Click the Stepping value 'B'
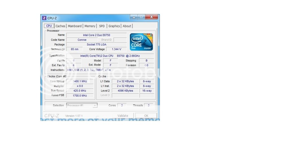The width and height of the screenshot is (285, 160). pyautogui.click(x=146, y=61)
